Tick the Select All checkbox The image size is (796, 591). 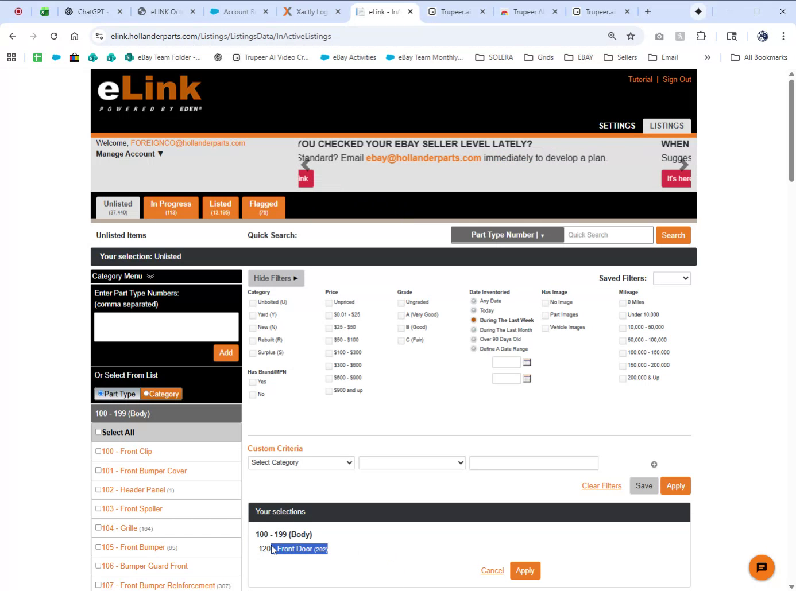pyautogui.click(x=98, y=432)
